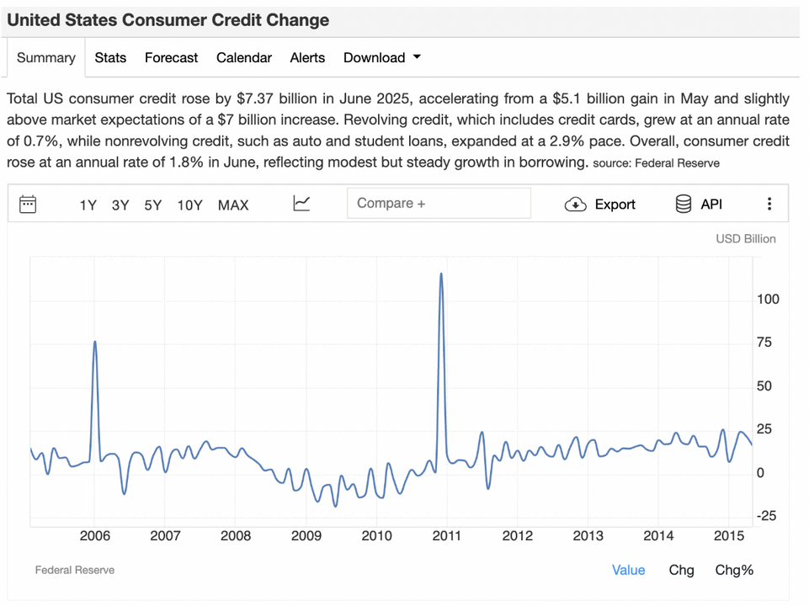Expand the Download dropdown menu
This screenshot has width=809, height=606.
(382, 58)
